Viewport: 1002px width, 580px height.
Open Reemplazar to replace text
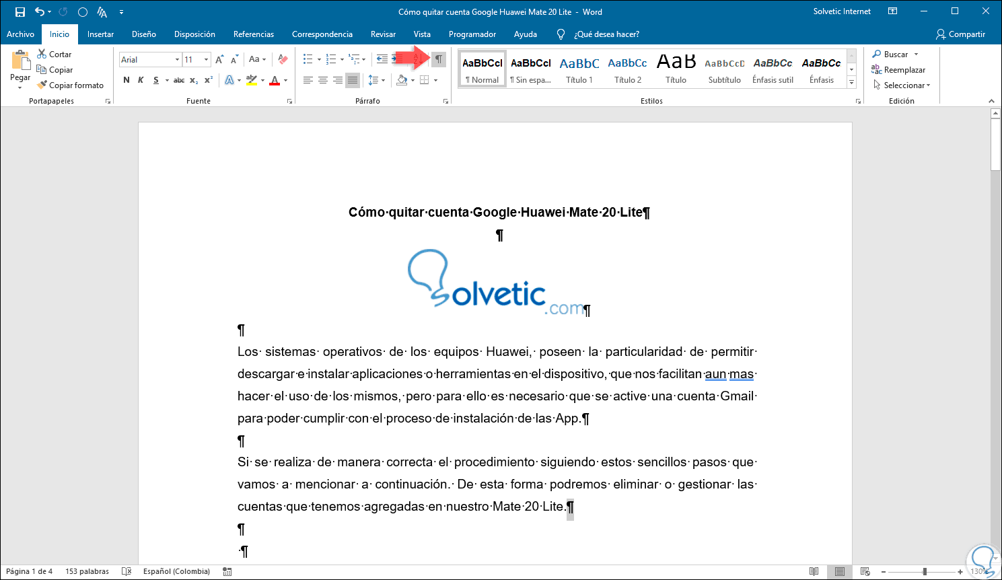[899, 70]
